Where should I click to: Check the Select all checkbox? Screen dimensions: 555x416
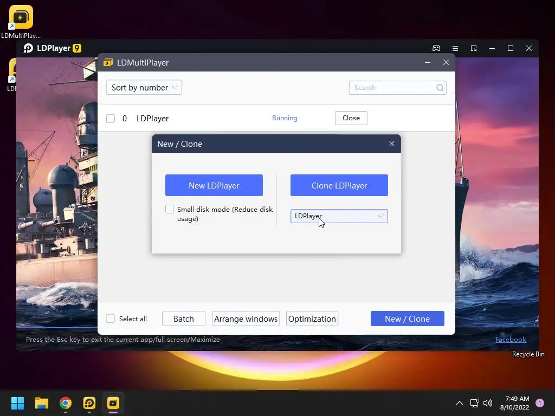pyautogui.click(x=111, y=318)
